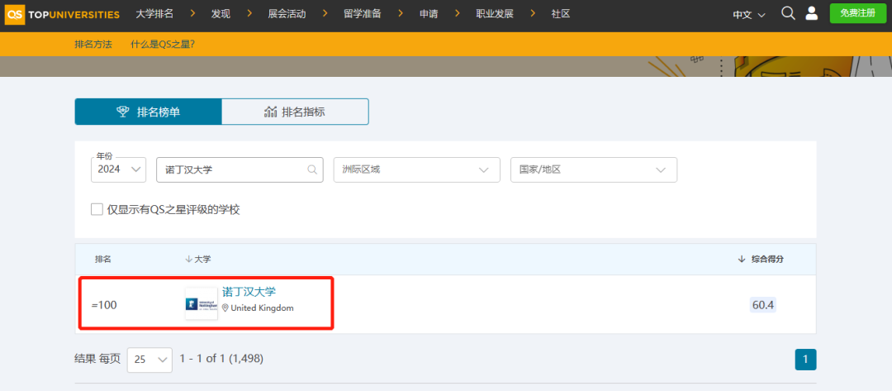Click the chevron arrow after 留学准备
Image resolution: width=892 pixels, height=391 pixels.
coord(401,13)
